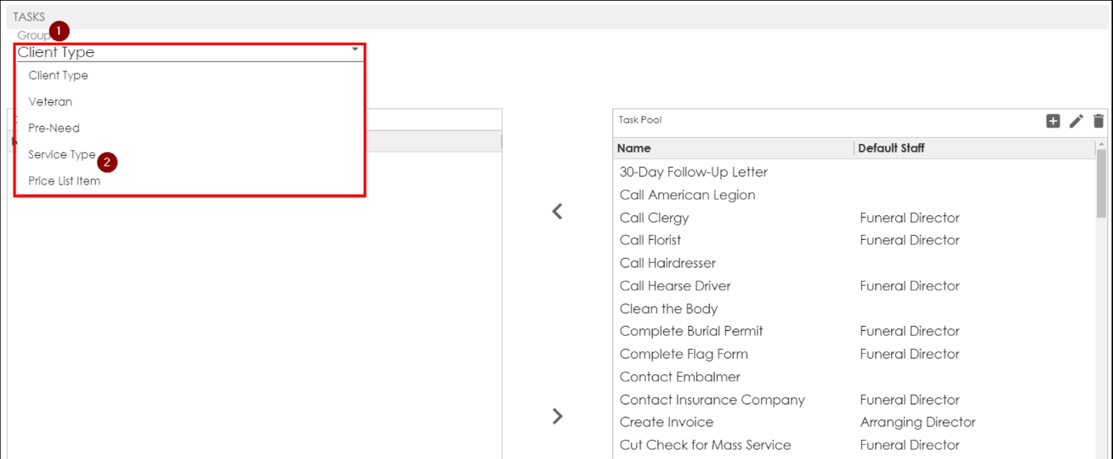Screen dimensions: 1113x459
Task: Select the Call American Legion task
Action: [x=687, y=195]
